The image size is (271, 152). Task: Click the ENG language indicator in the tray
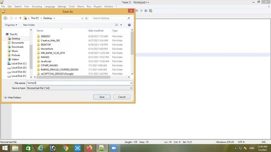point(252,148)
